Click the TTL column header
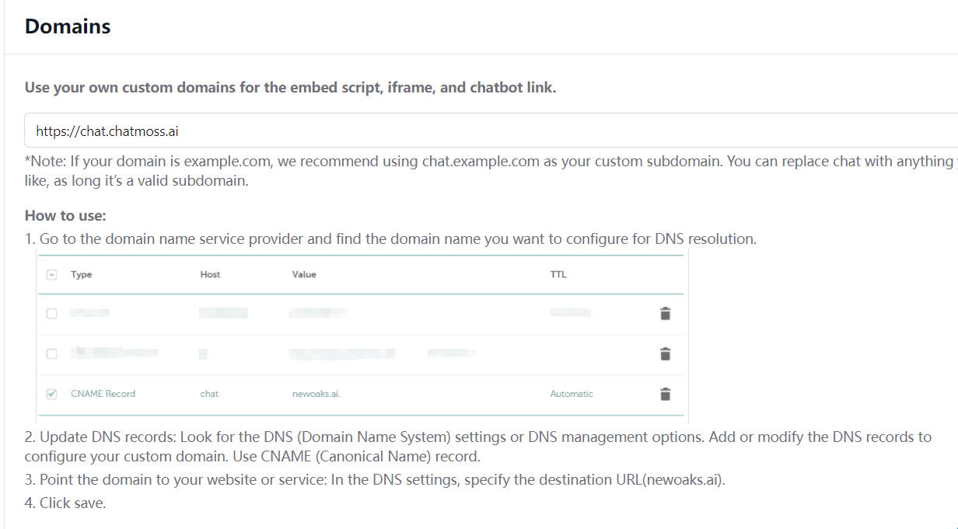This screenshot has width=958, height=529. pos(558,274)
